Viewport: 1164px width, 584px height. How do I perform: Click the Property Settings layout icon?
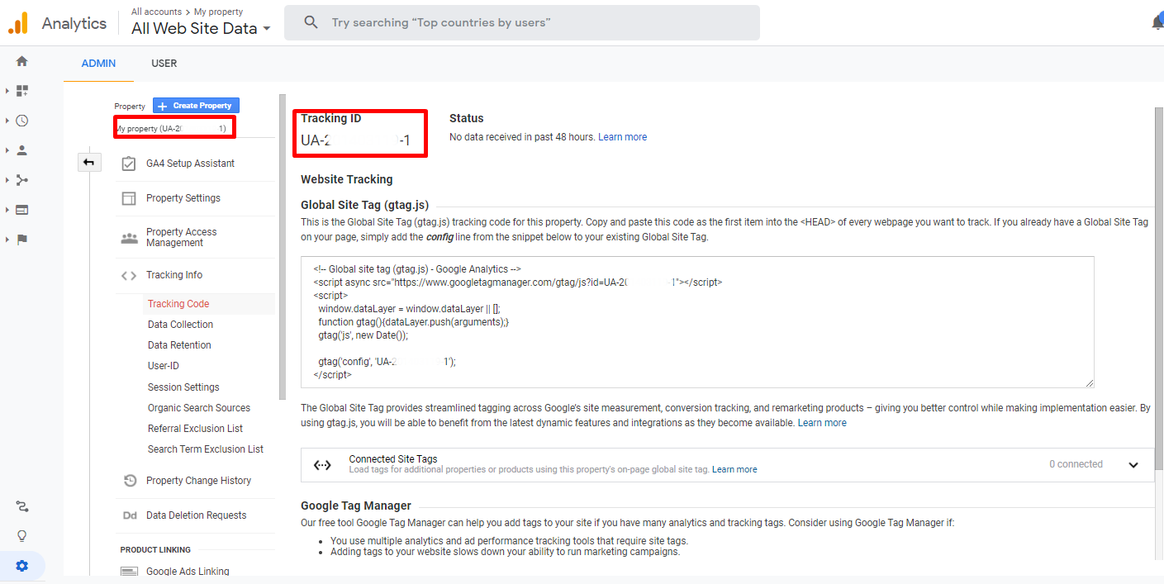(129, 198)
